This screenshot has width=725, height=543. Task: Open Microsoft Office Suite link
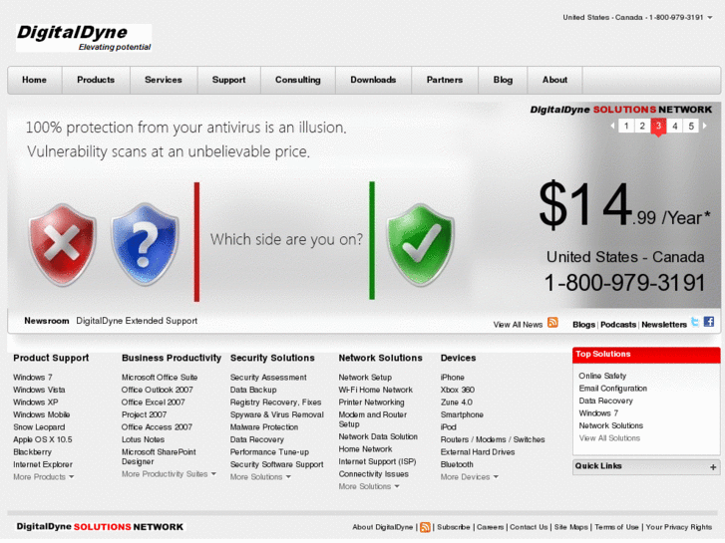(x=160, y=378)
